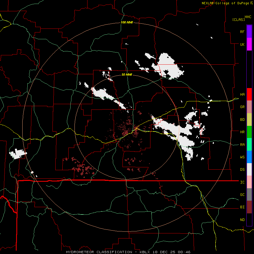254x254 pixels.
Task: Select the GC gray legend color block
Action: 249,194
